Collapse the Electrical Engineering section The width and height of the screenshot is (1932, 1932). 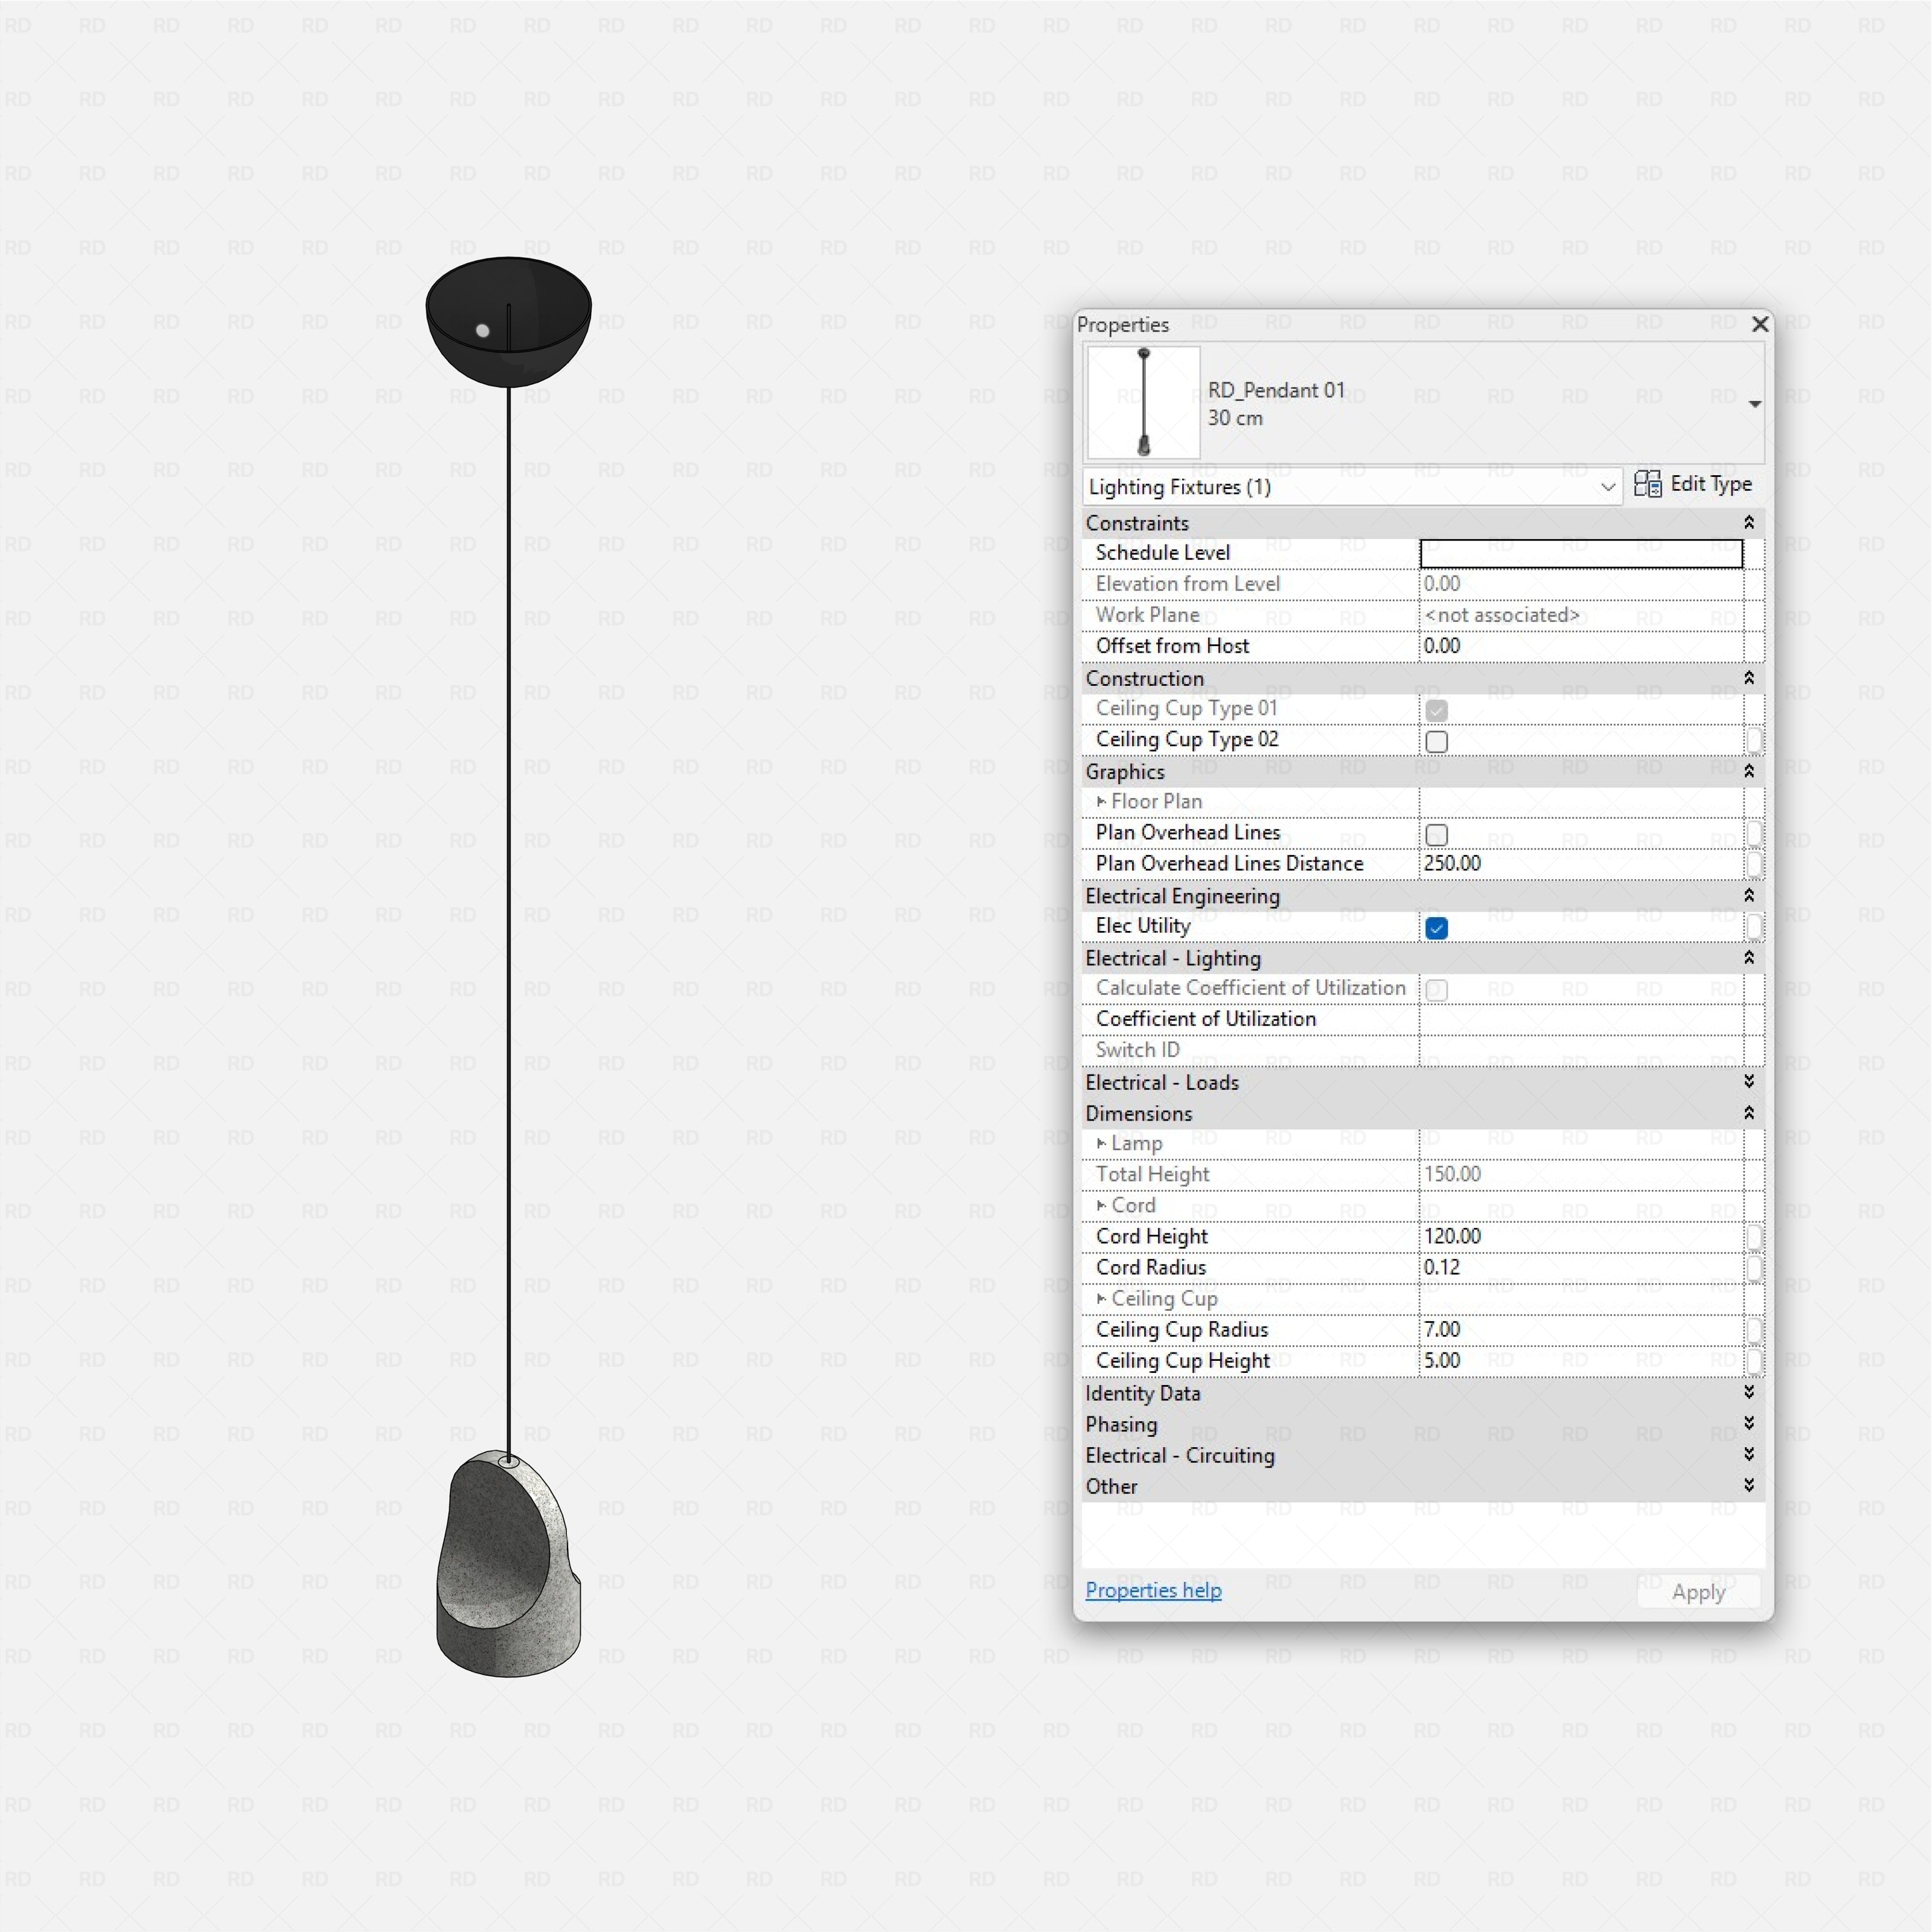[x=1748, y=896]
